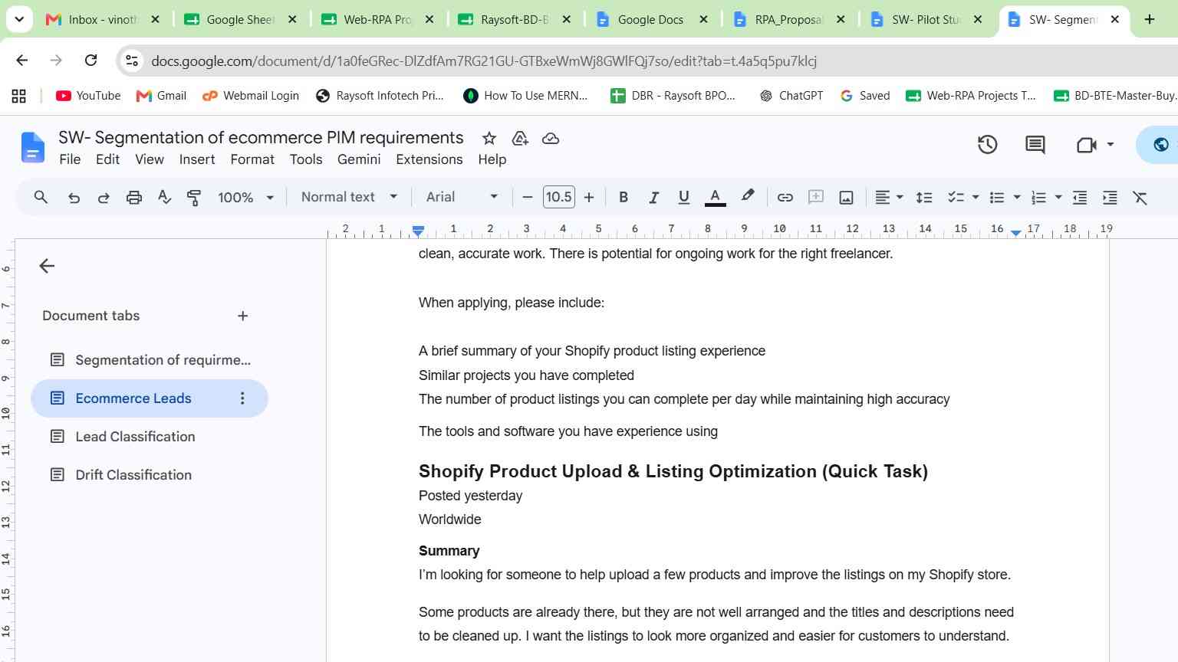Open the comments panel icon

[x=1035, y=145]
